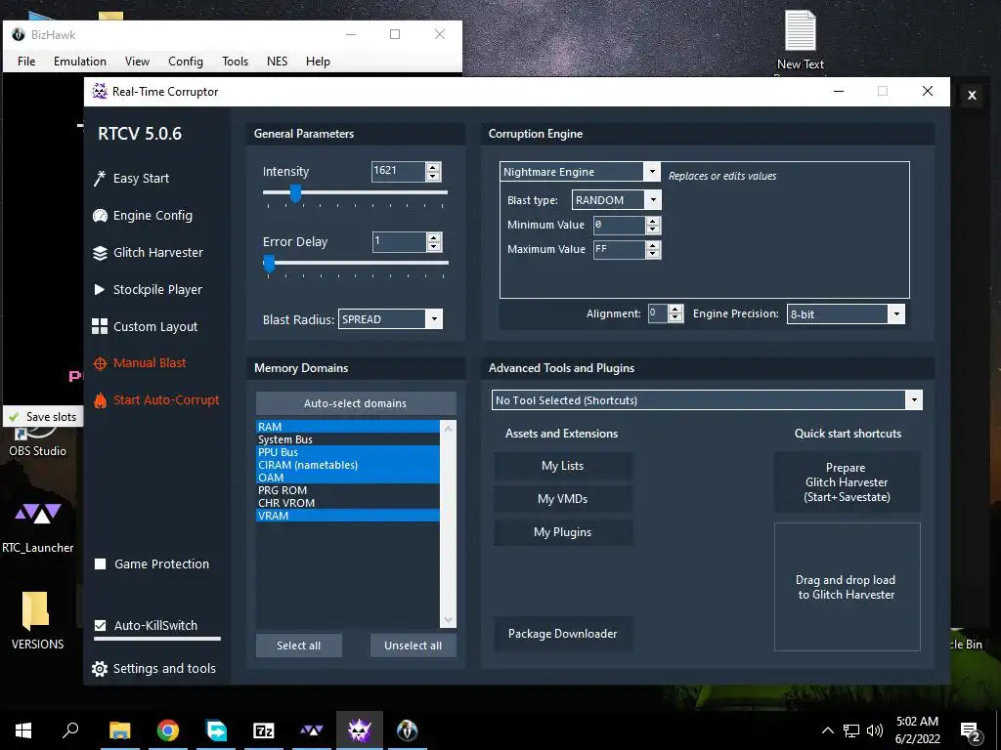The width and height of the screenshot is (1001, 750).
Task: Click Unselect all domains button
Action: 413,646
